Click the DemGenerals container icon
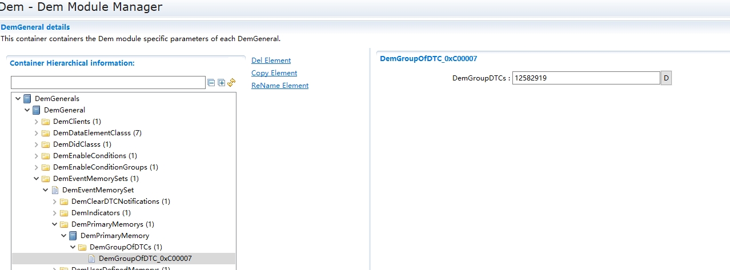Screen dimensions: 730x270 [x=27, y=99]
